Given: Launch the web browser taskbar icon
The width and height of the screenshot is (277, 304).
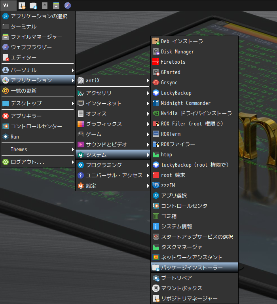Looking at the screenshot, I should 67,6.
